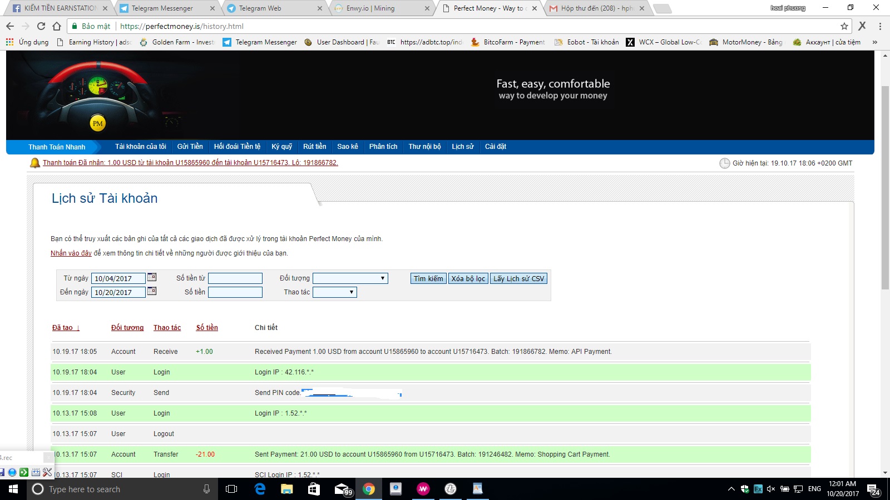
Task: Click the network icon in the system tray
Action: point(798,489)
